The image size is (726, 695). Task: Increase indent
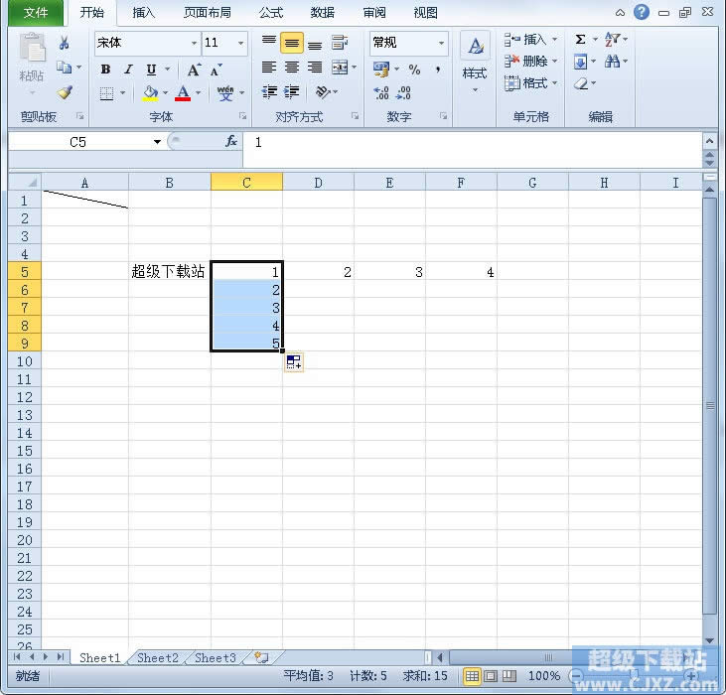tap(292, 92)
